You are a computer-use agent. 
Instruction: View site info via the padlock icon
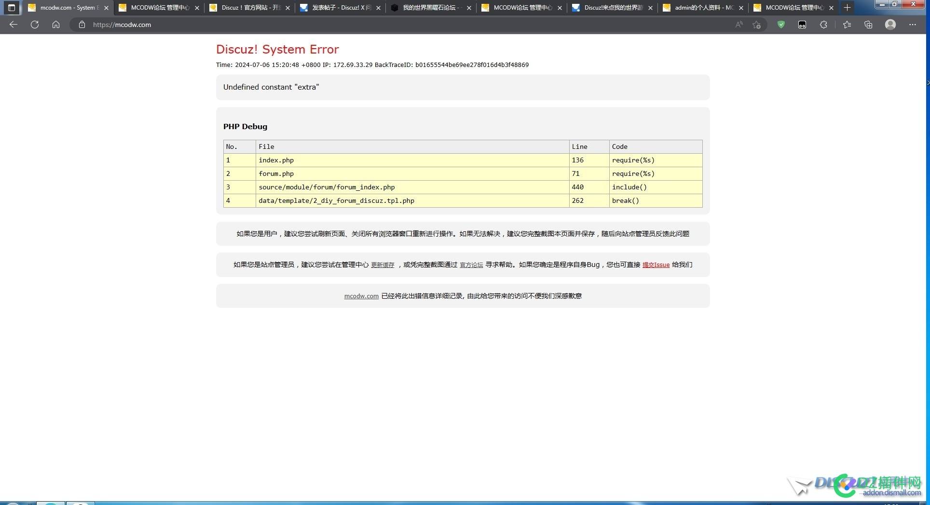82,25
